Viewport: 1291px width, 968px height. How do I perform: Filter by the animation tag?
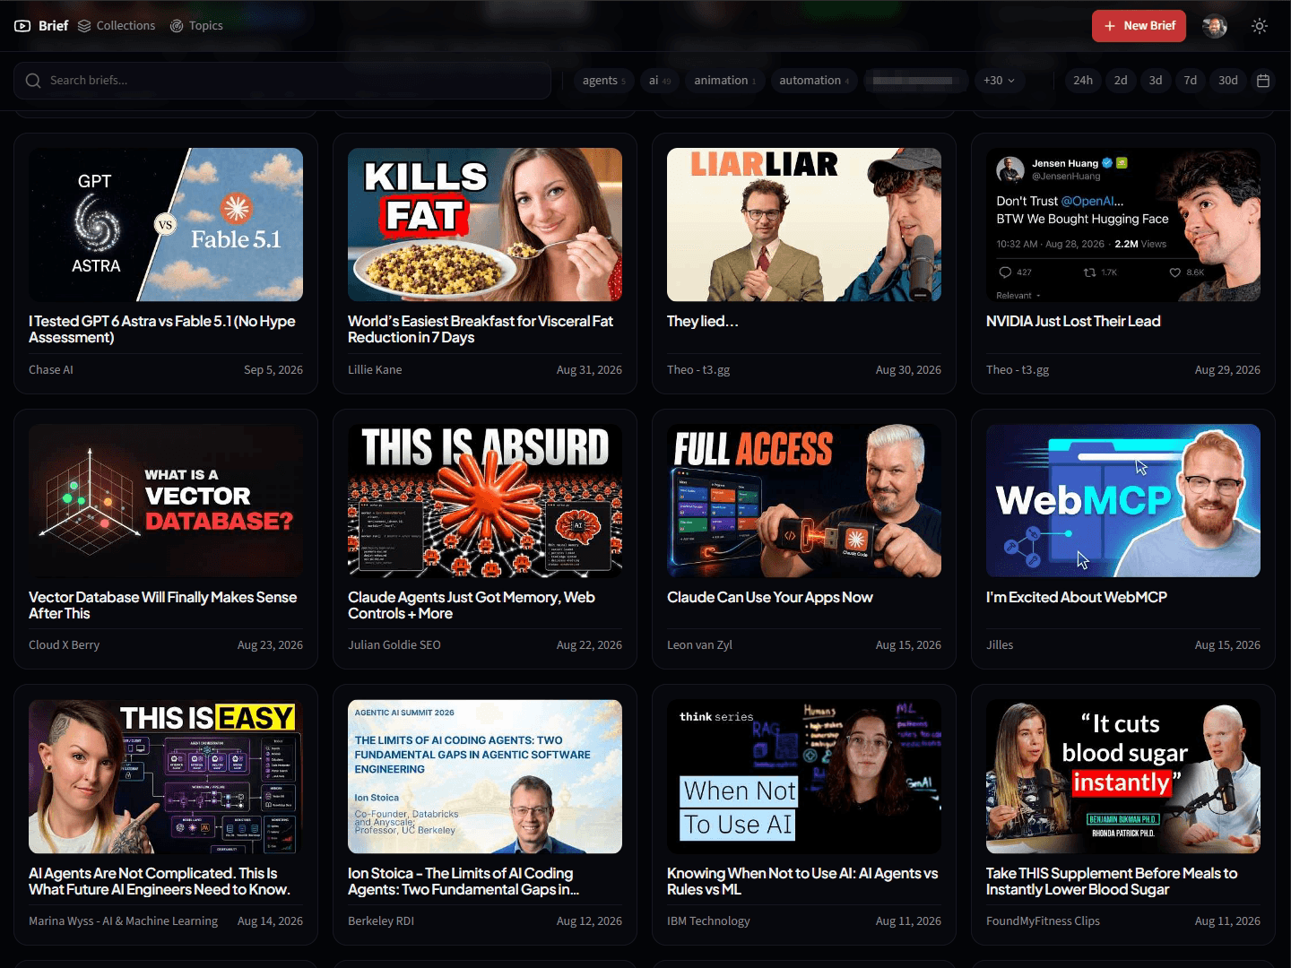(724, 81)
